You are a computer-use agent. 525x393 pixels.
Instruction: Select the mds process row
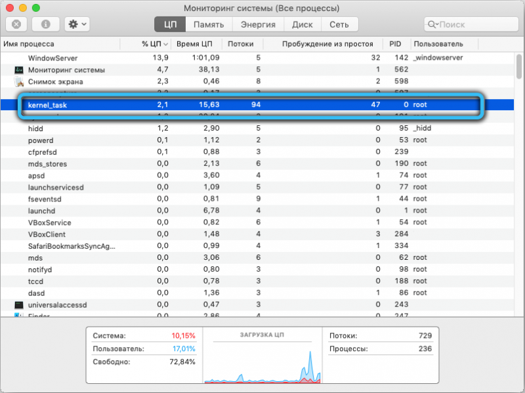click(257, 258)
